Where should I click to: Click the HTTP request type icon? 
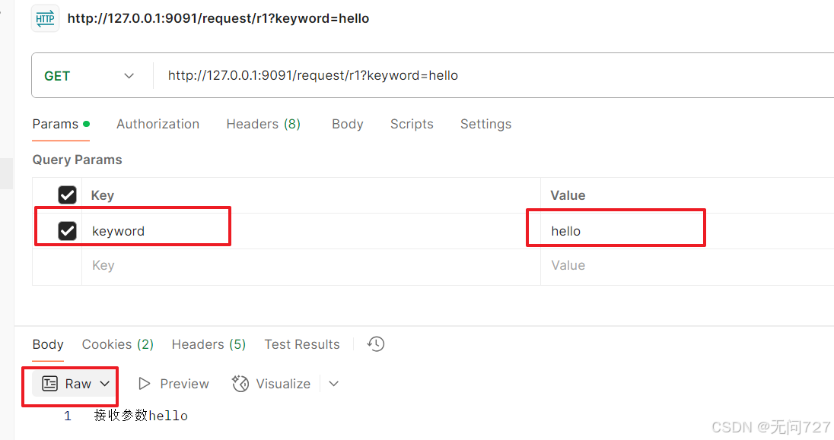point(45,18)
